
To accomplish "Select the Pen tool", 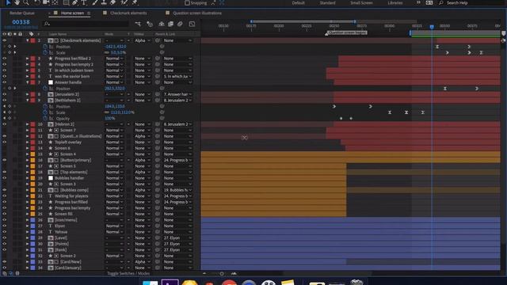I will [x=75, y=2].
